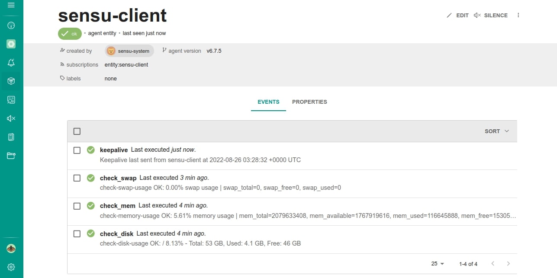Click the check-swap-usage OK output text
The height and width of the screenshot is (278, 557).
(220, 188)
